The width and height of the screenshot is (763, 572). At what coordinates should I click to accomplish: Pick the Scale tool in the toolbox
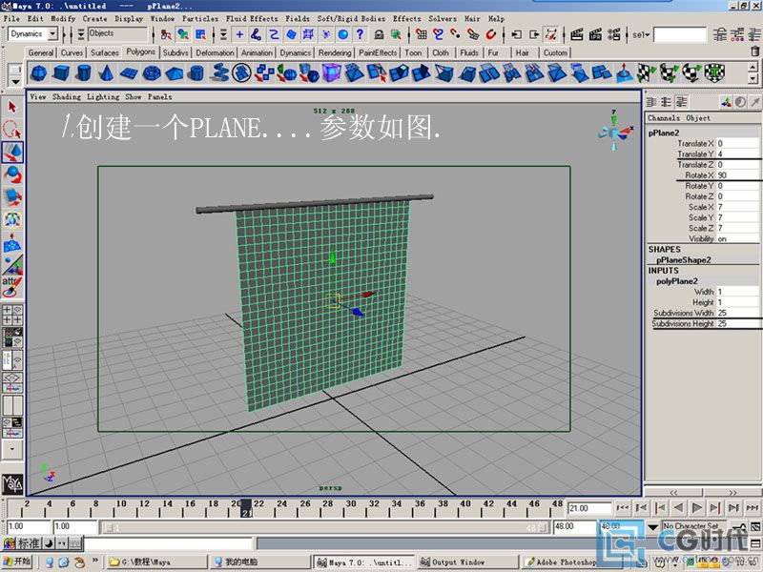pyautogui.click(x=12, y=197)
